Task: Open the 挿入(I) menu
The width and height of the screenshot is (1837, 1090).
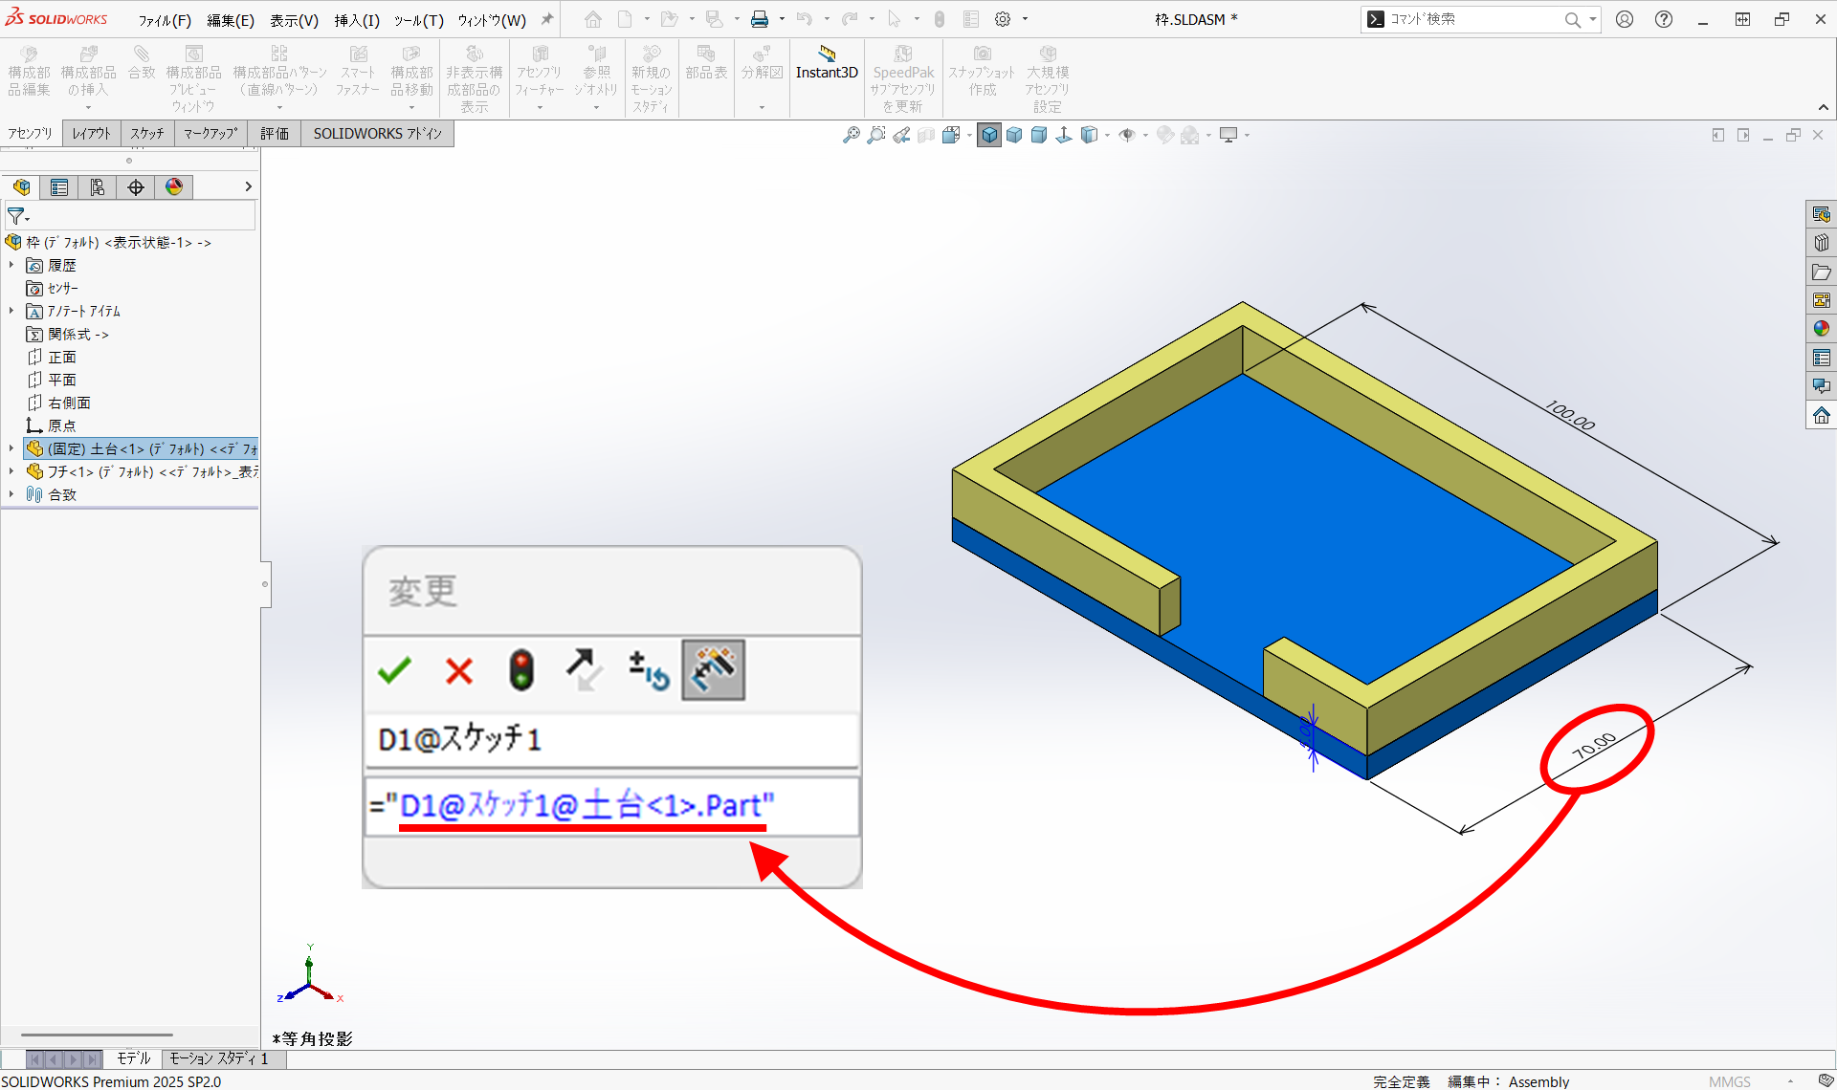Action: (x=357, y=20)
